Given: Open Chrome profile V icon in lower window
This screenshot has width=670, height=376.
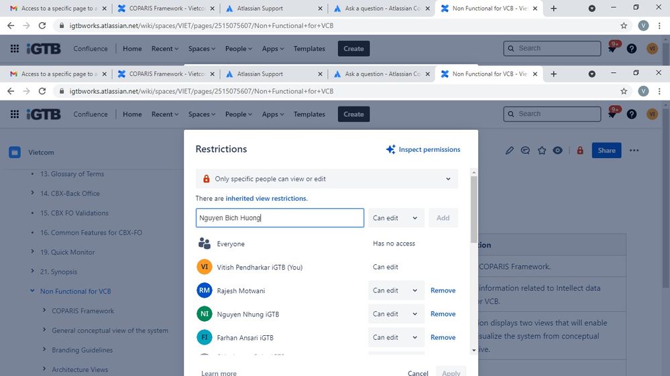Looking at the screenshot, I should [643, 91].
